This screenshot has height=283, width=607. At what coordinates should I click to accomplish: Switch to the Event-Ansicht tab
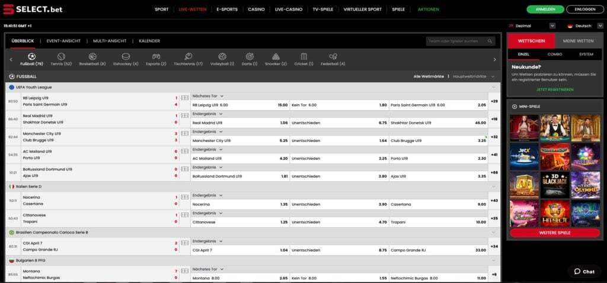point(63,41)
